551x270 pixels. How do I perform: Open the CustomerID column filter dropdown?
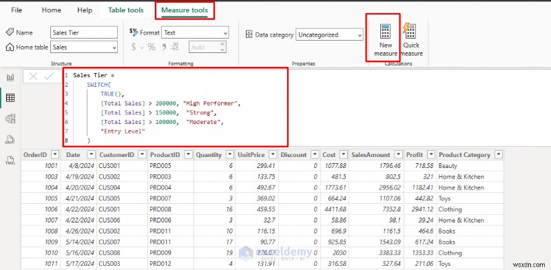pyautogui.click(x=142, y=155)
